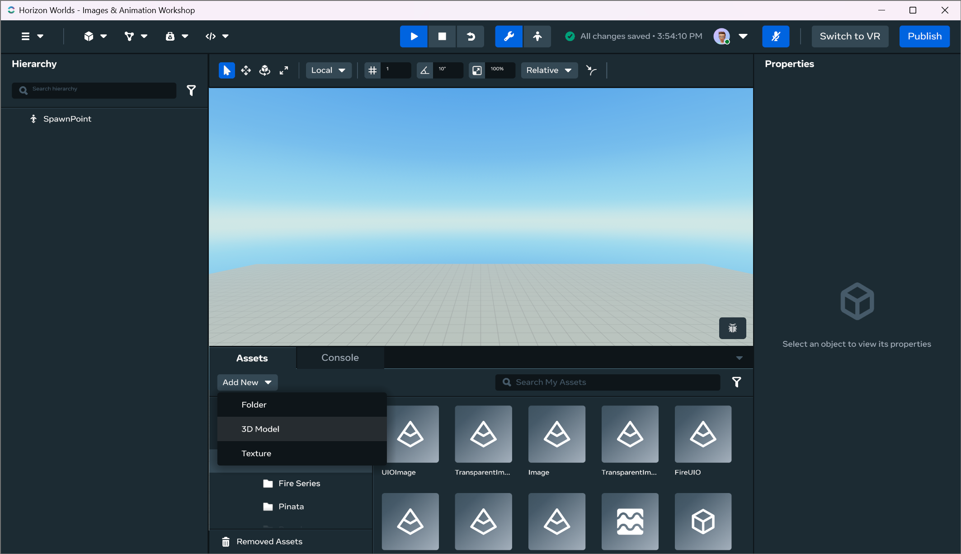Publish the world
961x554 pixels.
924,36
